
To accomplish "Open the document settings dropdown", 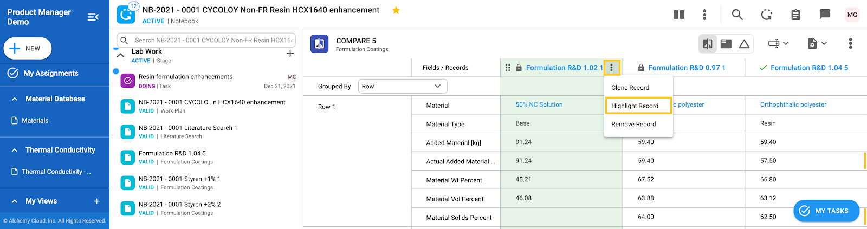I will [x=817, y=43].
